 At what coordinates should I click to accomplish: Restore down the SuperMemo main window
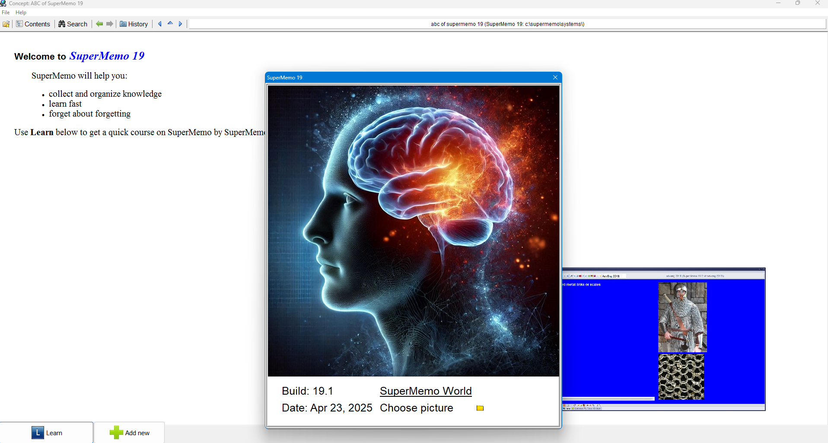pyautogui.click(x=798, y=3)
